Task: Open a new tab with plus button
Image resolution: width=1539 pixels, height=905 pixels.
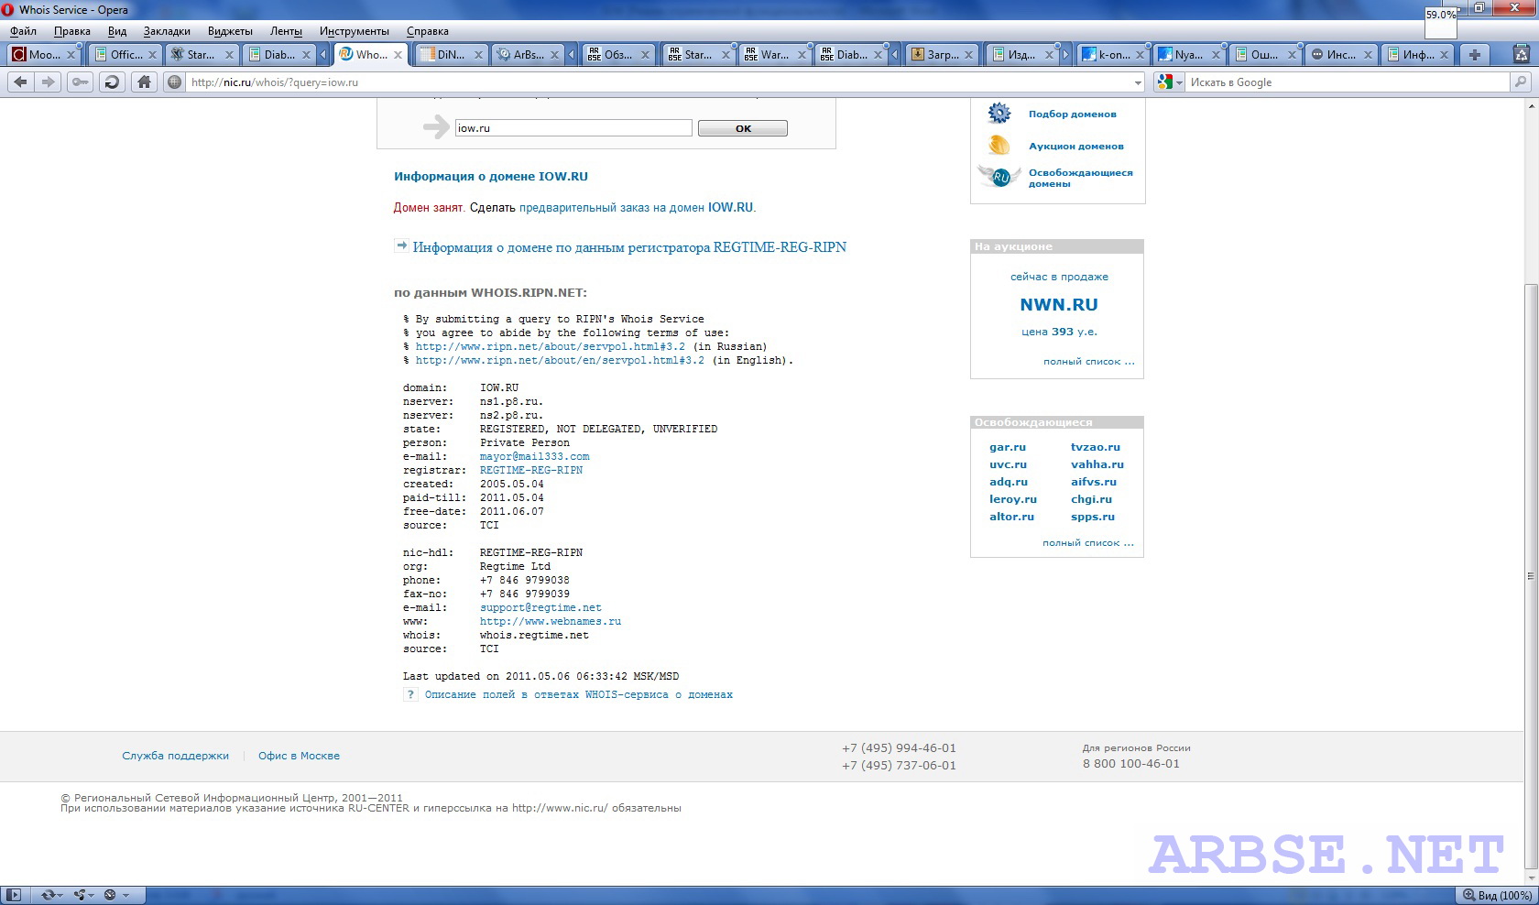Action: (1474, 55)
